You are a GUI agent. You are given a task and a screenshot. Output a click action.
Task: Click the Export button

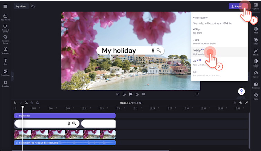click(x=238, y=6)
